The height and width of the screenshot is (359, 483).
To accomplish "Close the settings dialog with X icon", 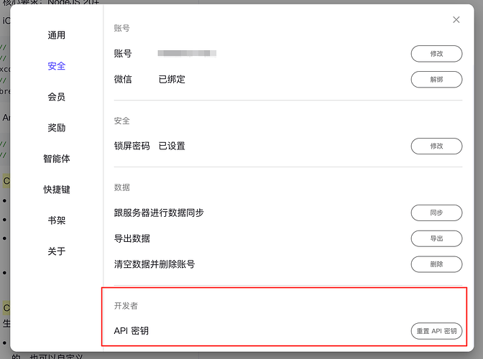I will pyautogui.click(x=456, y=19).
